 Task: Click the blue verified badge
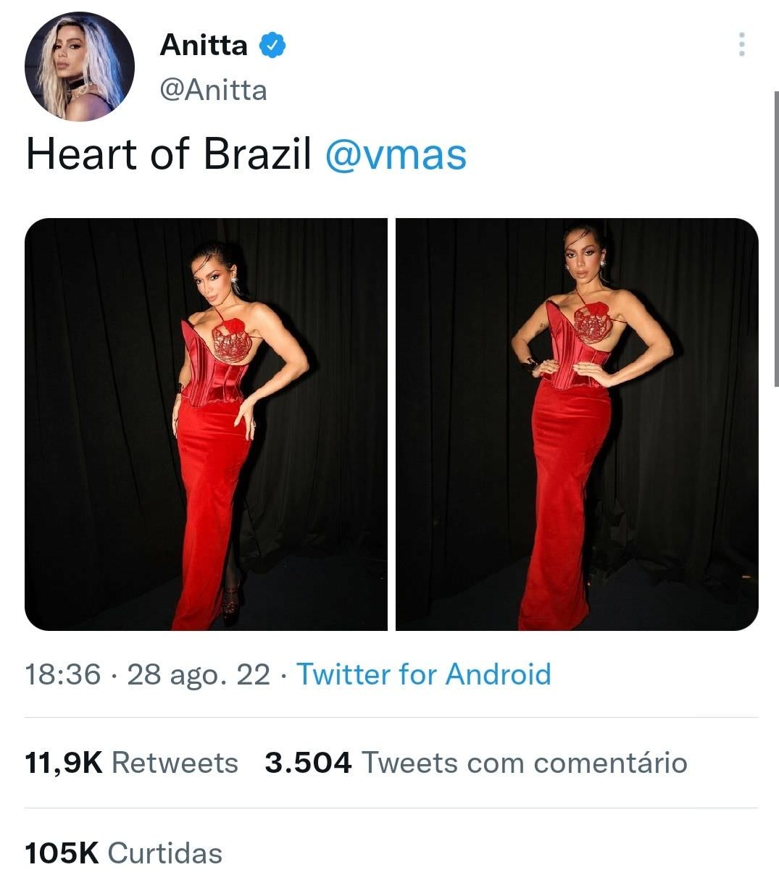272,45
